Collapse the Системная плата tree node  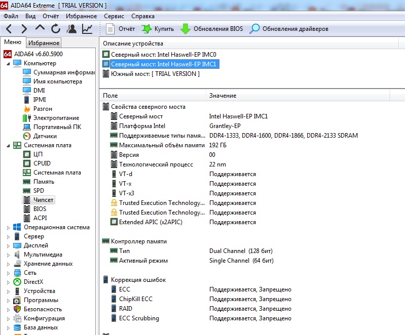click(8, 145)
